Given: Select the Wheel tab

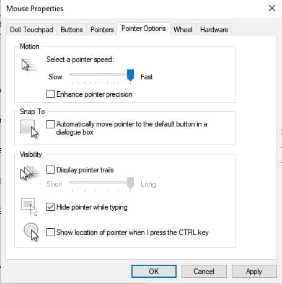Looking at the screenshot, I should [183, 30].
